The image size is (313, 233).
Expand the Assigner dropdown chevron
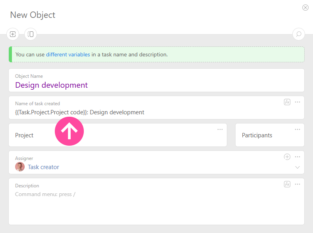(298, 168)
